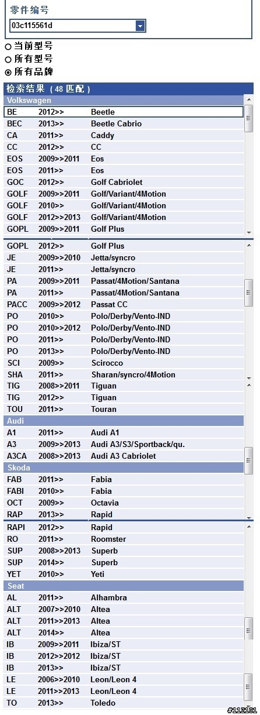Select the ALT 2014>> Altea row
The width and height of the screenshot is (260, 715).
124,632
